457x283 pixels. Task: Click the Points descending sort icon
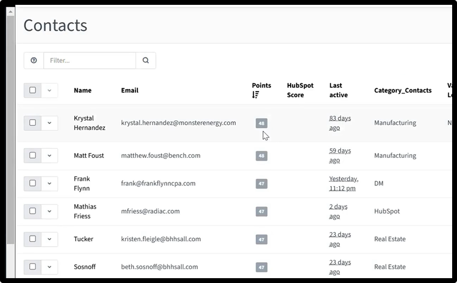point(256,95)
